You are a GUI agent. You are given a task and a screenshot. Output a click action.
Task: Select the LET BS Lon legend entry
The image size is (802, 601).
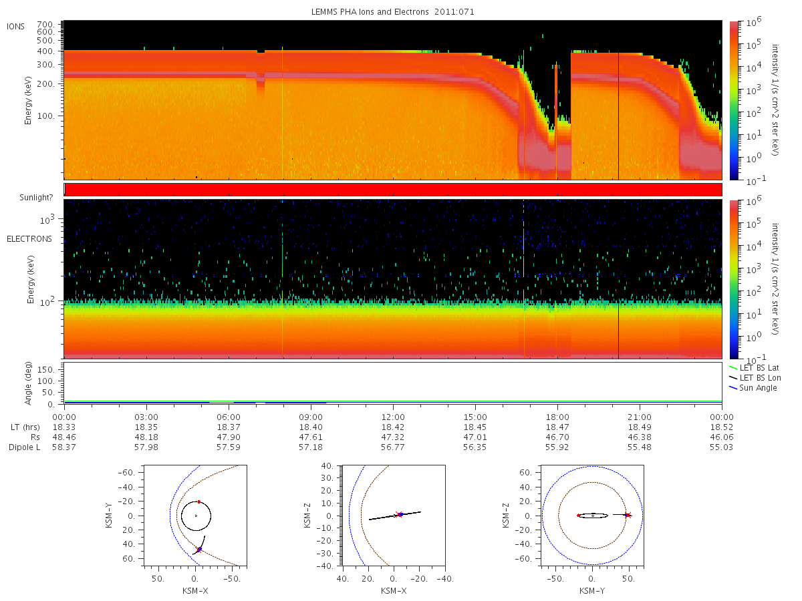[755, 378]
